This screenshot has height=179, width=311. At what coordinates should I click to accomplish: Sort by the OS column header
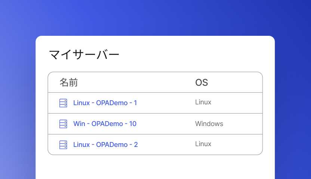(201, 82)
